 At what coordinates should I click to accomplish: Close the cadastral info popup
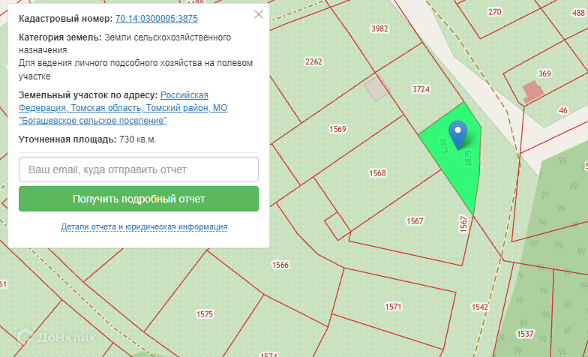tap(258, 14)
